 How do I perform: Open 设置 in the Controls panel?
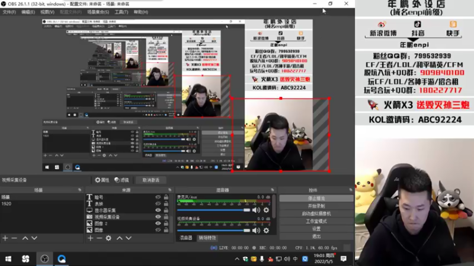tap(316, 229)
